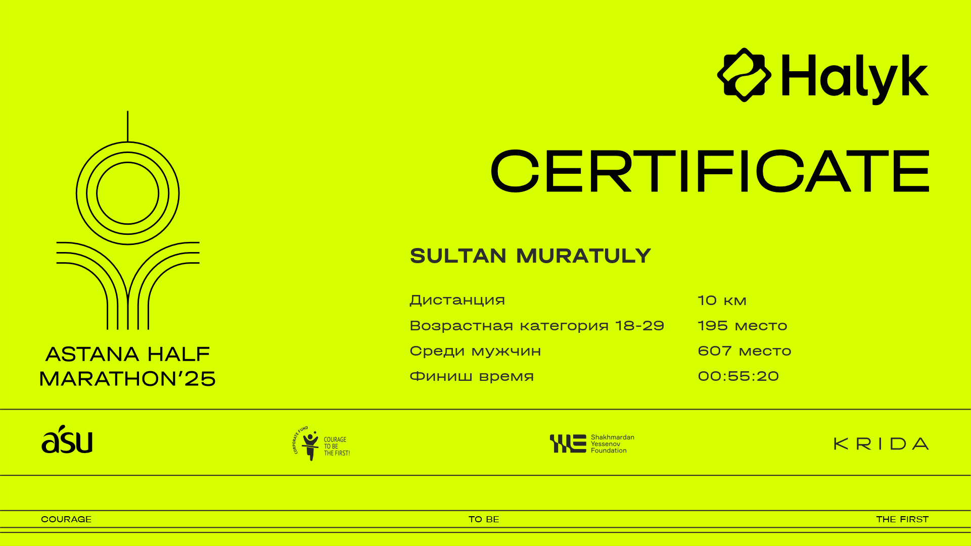Click the 10 км distance value

(722, 301)
